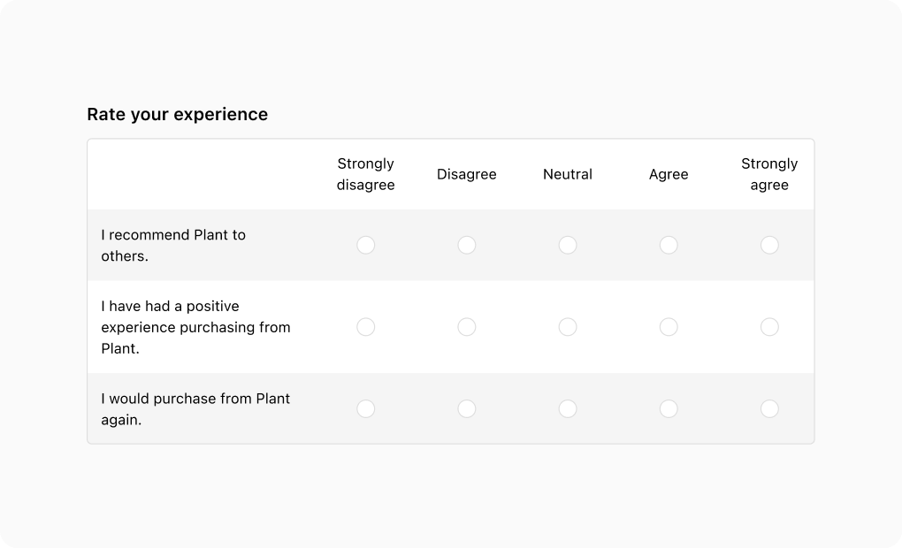902x548 pixels.
Task: Choose Disagree for positive purchasing experience
Action: 467,327
